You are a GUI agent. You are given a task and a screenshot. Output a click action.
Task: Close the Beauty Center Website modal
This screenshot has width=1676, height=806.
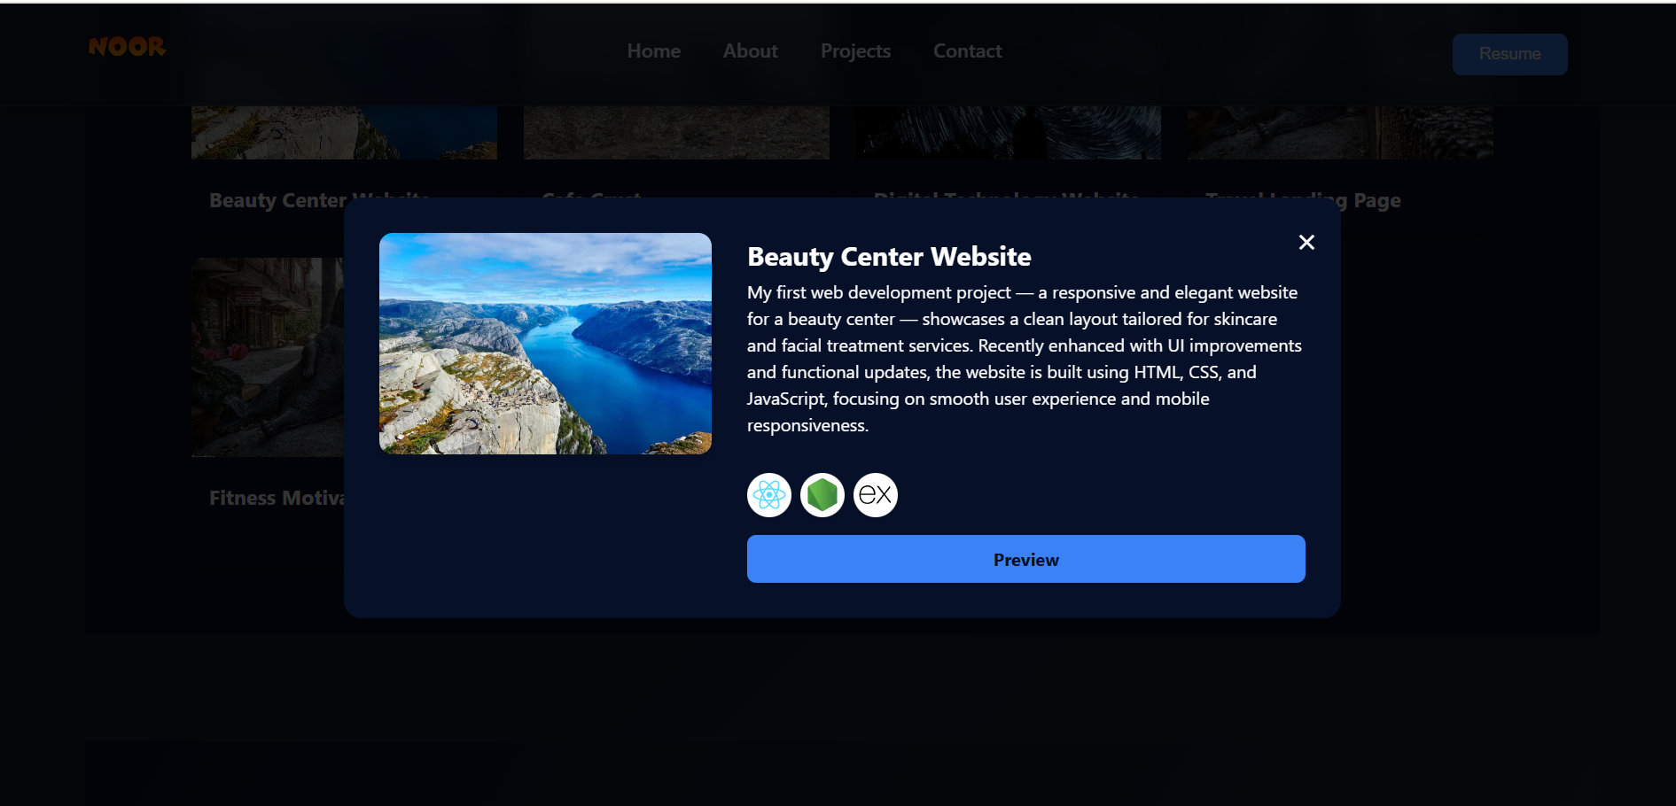tap(1306, 242)
